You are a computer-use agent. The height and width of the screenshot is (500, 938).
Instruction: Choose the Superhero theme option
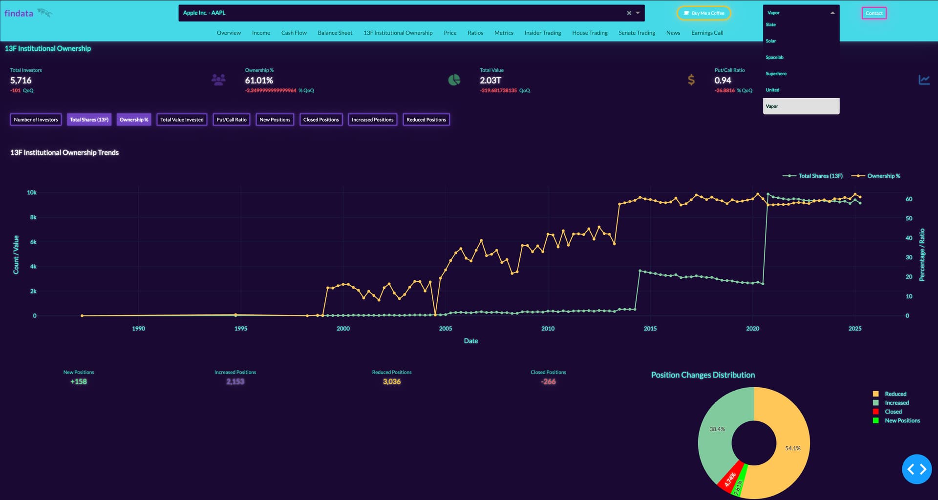coord(801,74)
